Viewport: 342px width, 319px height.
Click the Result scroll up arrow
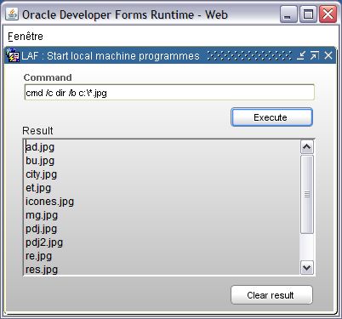[307, 147]
